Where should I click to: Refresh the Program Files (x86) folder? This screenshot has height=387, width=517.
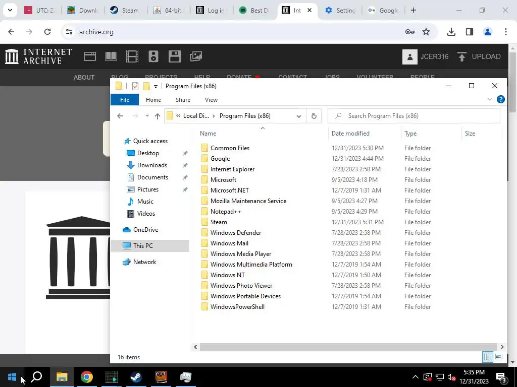314,116
